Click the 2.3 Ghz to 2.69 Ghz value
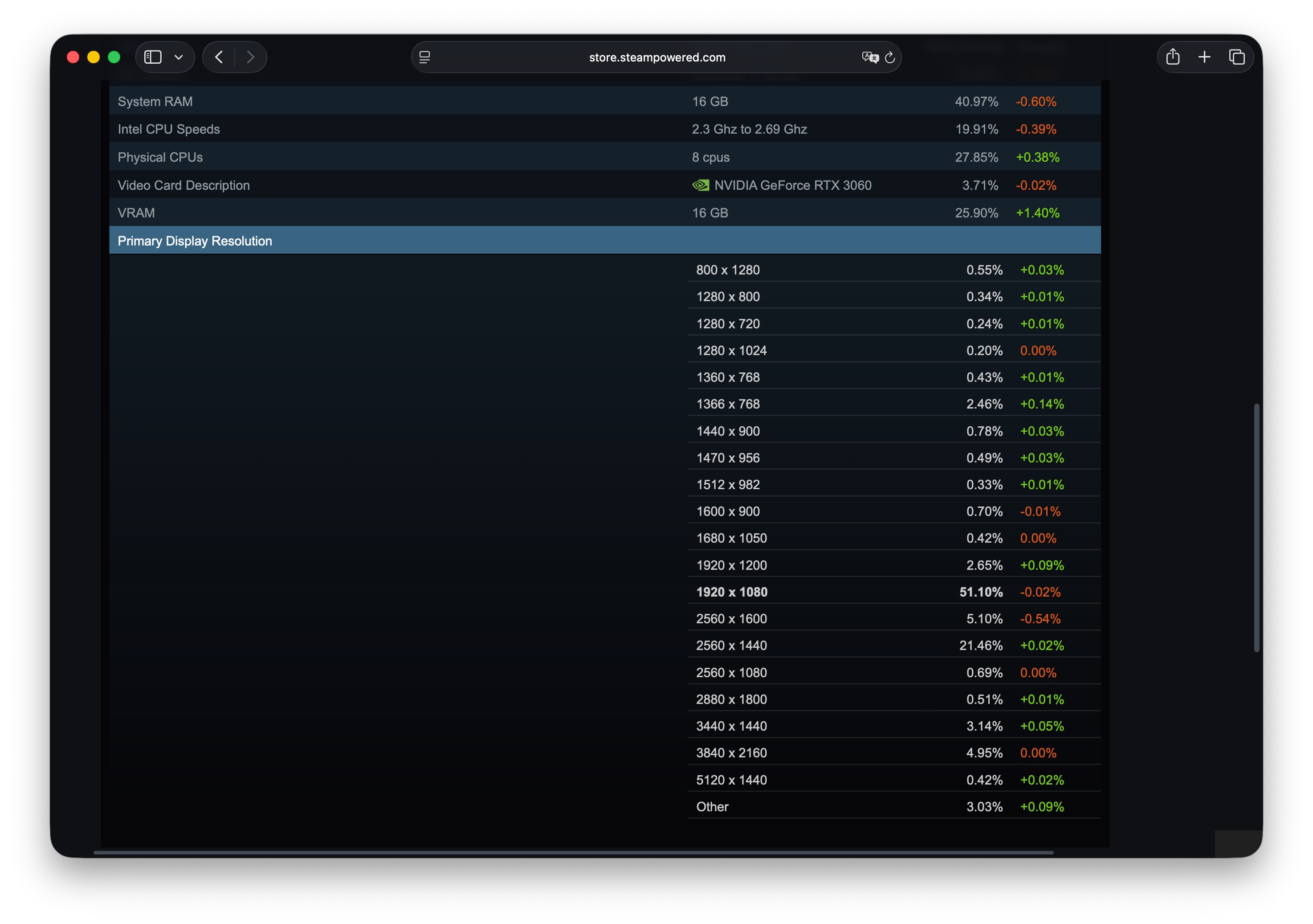 pyautogui.click(x=749, y=129)
